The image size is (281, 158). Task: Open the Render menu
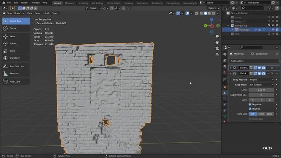[25, 3]
